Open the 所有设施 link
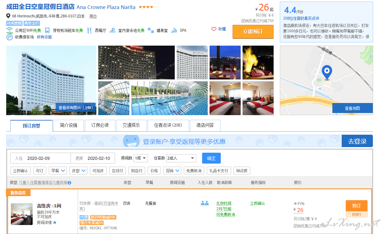Screen dimensions: 384x234 point(44,37)
